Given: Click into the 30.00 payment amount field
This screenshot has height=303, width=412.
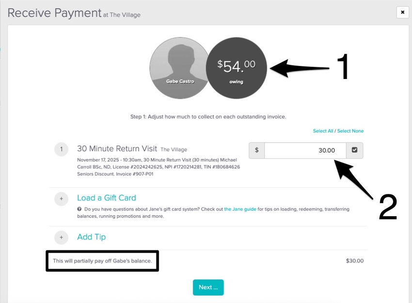Looking at the screenshot, I should 305,150.
